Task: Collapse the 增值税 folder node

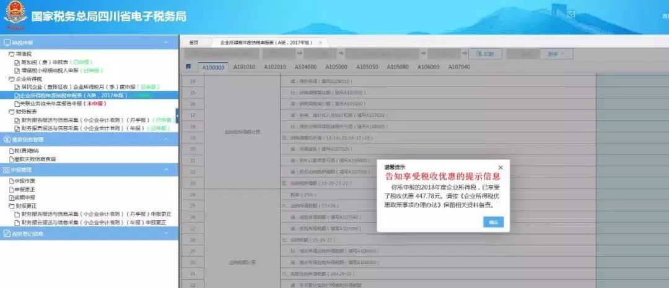Action: tap(12, 54)
